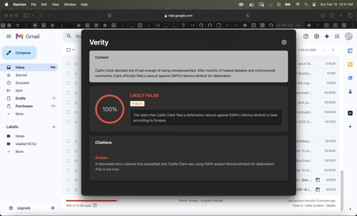Image resolution: width=357 pixels, height=216 pixels.
Task: Open Google account avatar
Action: click(349, 36)
